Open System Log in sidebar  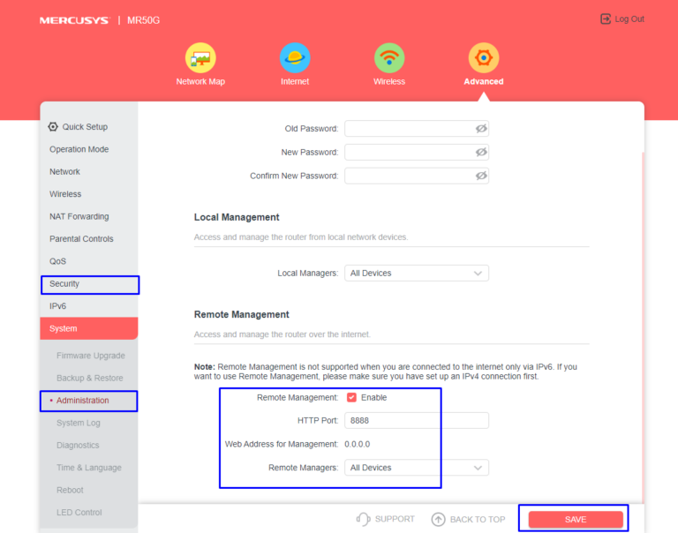(77, 424)
